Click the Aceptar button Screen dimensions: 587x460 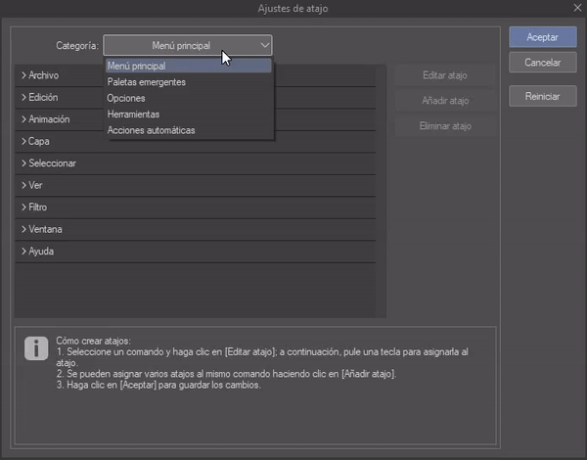click(542, 37)
